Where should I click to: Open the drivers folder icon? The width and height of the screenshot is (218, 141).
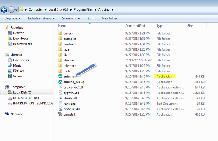pos(60,33)
